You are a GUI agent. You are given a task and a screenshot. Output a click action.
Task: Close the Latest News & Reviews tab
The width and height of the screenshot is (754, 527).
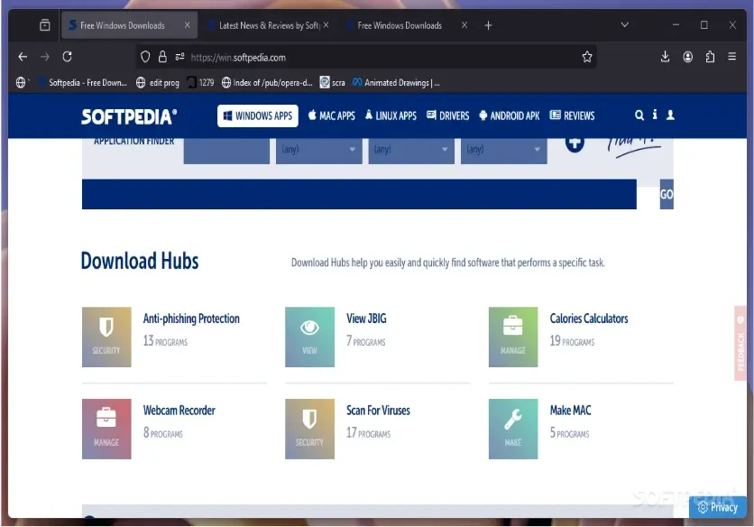click(326, 25)
